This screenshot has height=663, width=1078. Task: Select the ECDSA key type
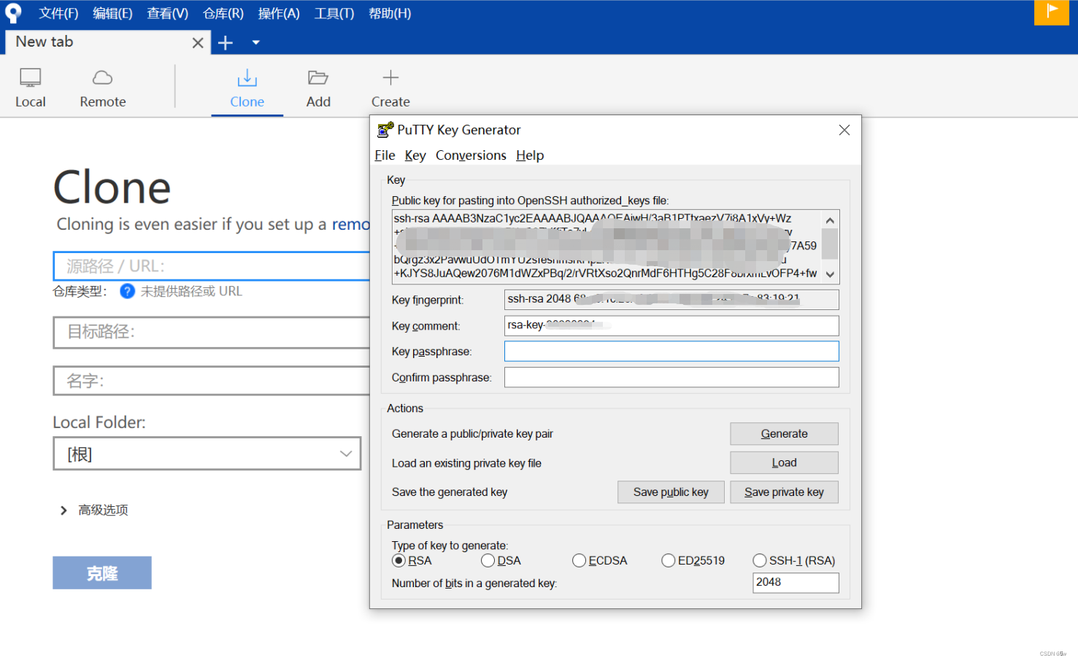coord(579,560)
